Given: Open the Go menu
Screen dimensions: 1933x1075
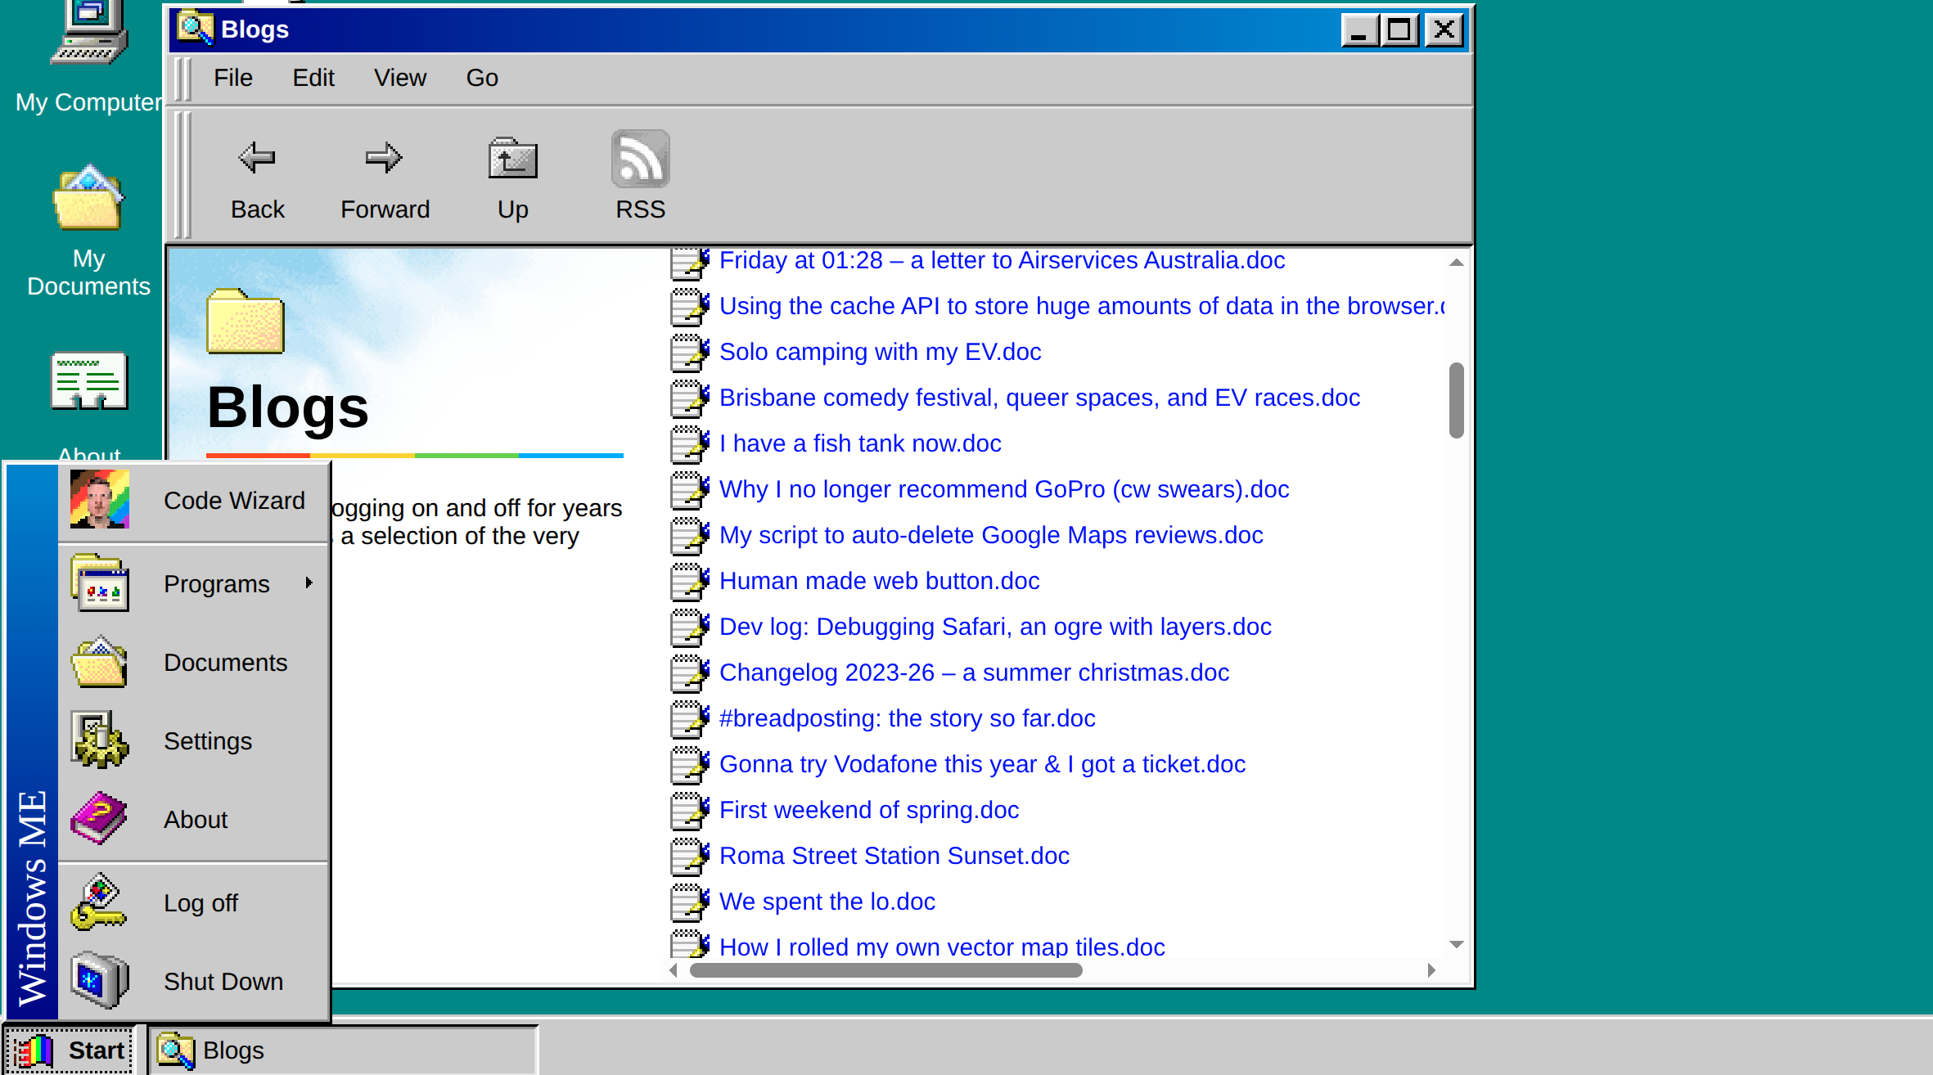Looking at the screenshot, I should 482,78.
